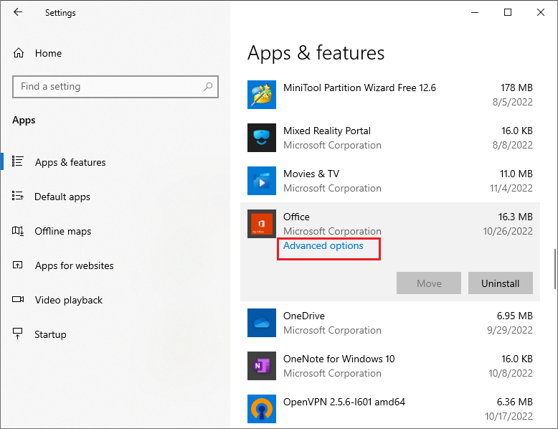Click the OneDrive cloud app icon

(262, 323)
